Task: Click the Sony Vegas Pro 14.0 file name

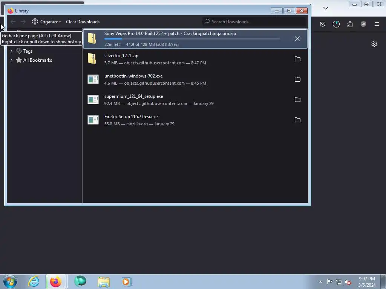Action: pos(170,33)
